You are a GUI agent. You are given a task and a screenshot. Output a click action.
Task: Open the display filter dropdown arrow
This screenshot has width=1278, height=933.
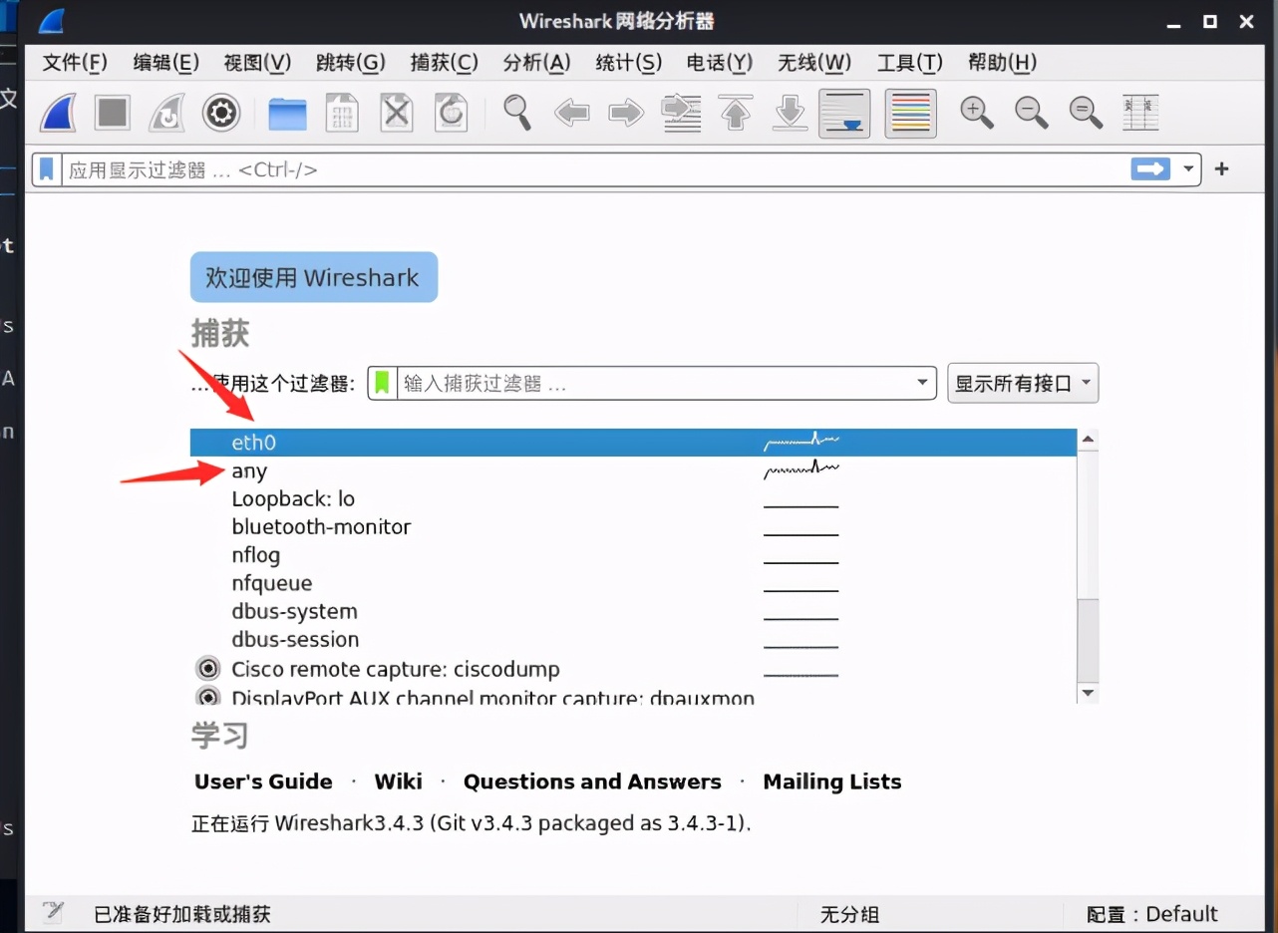[1188, 169]
